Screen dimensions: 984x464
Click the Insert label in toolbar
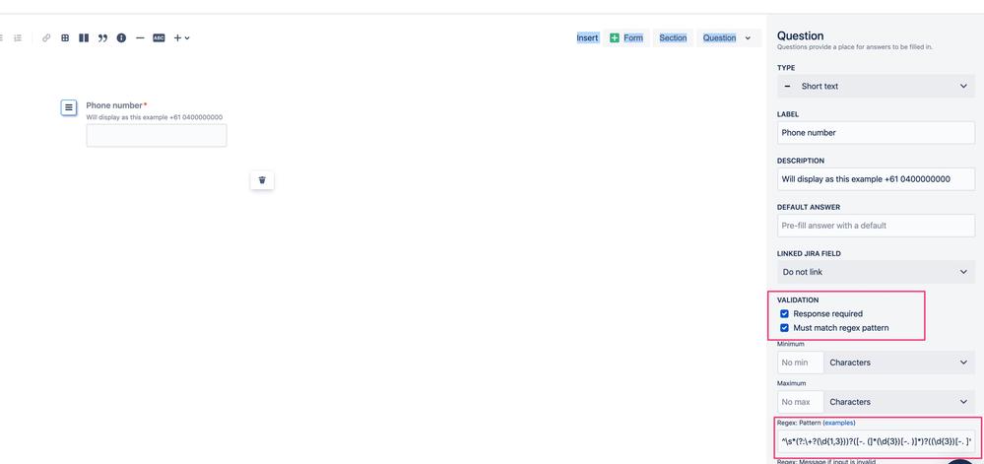pyautogui.click(x=587, y=37)
